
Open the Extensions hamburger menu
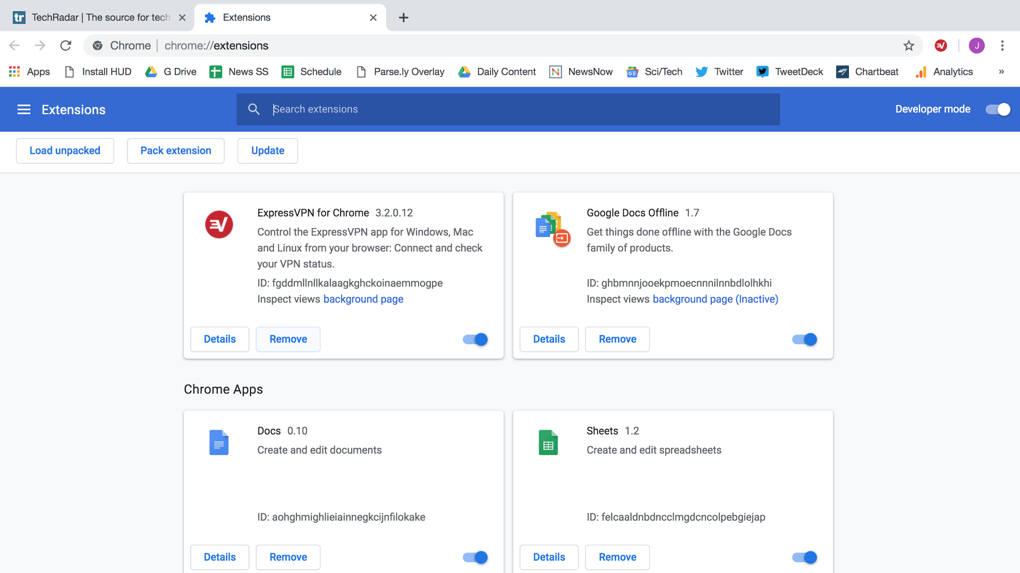(24, 110)
